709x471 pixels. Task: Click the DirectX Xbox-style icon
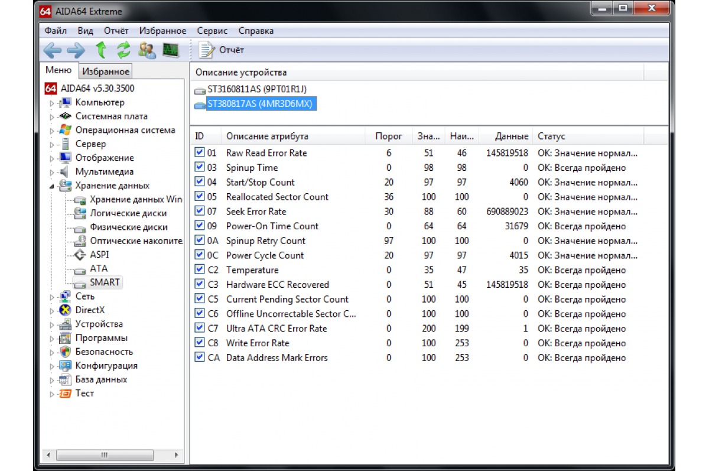click(65, 310)
